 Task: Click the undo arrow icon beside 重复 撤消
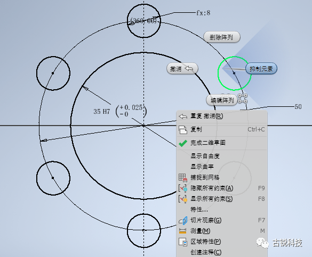183,116
